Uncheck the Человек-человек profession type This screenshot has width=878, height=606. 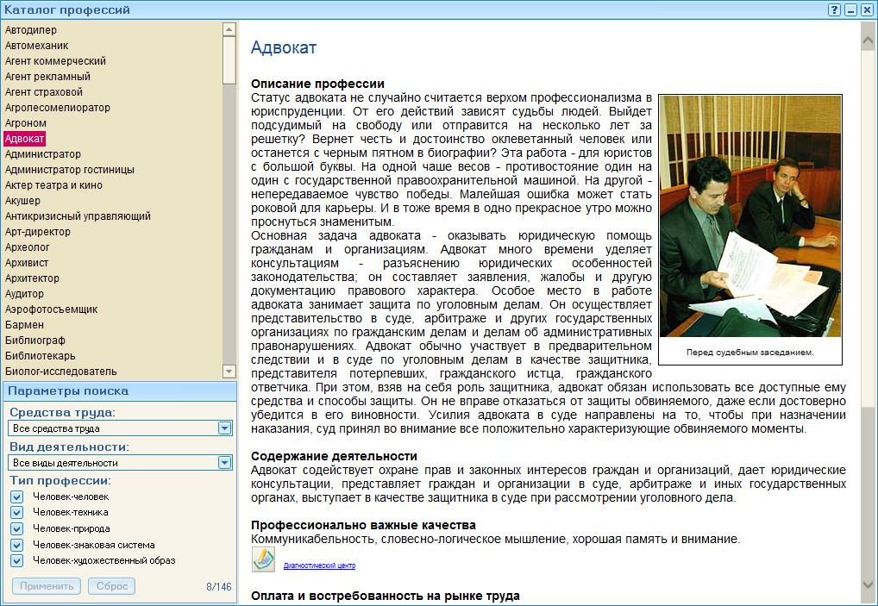pos(16,497)
